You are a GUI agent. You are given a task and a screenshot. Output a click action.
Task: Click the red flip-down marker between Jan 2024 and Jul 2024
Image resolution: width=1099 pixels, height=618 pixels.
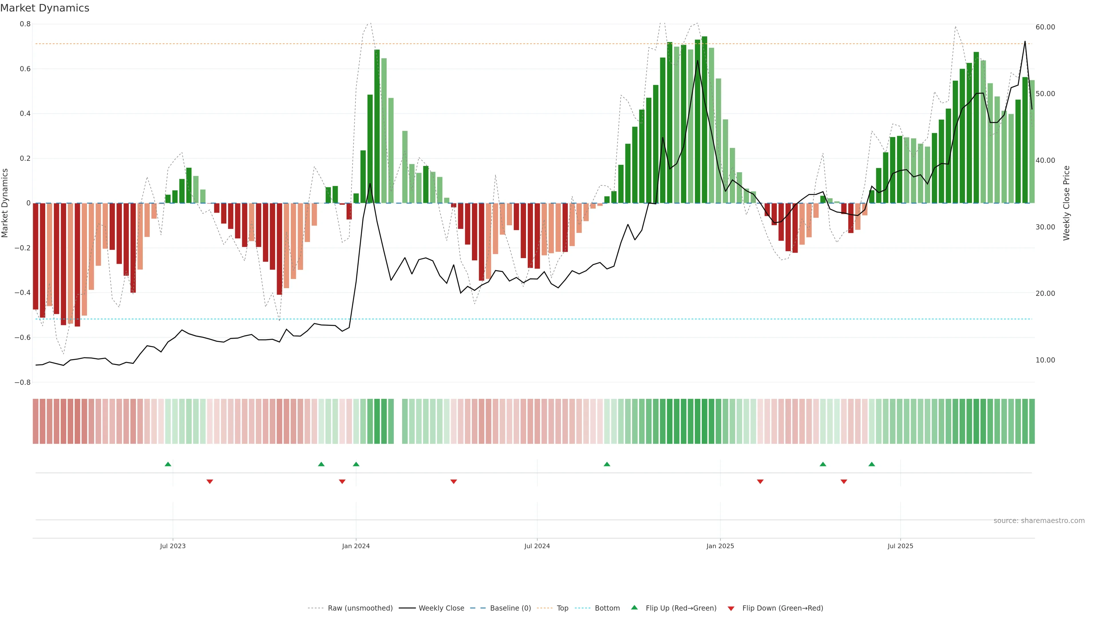454,482
